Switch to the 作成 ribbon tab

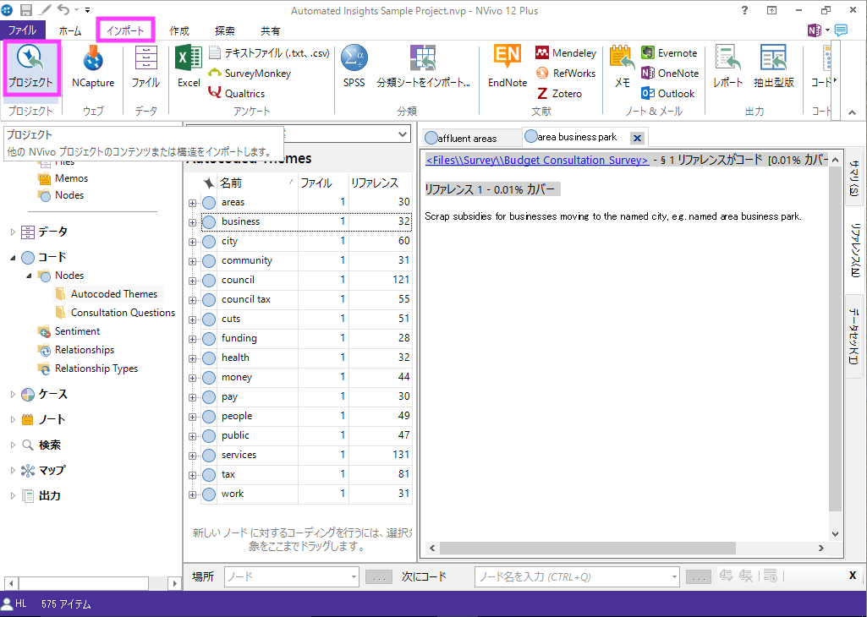(x=179, y=31)
